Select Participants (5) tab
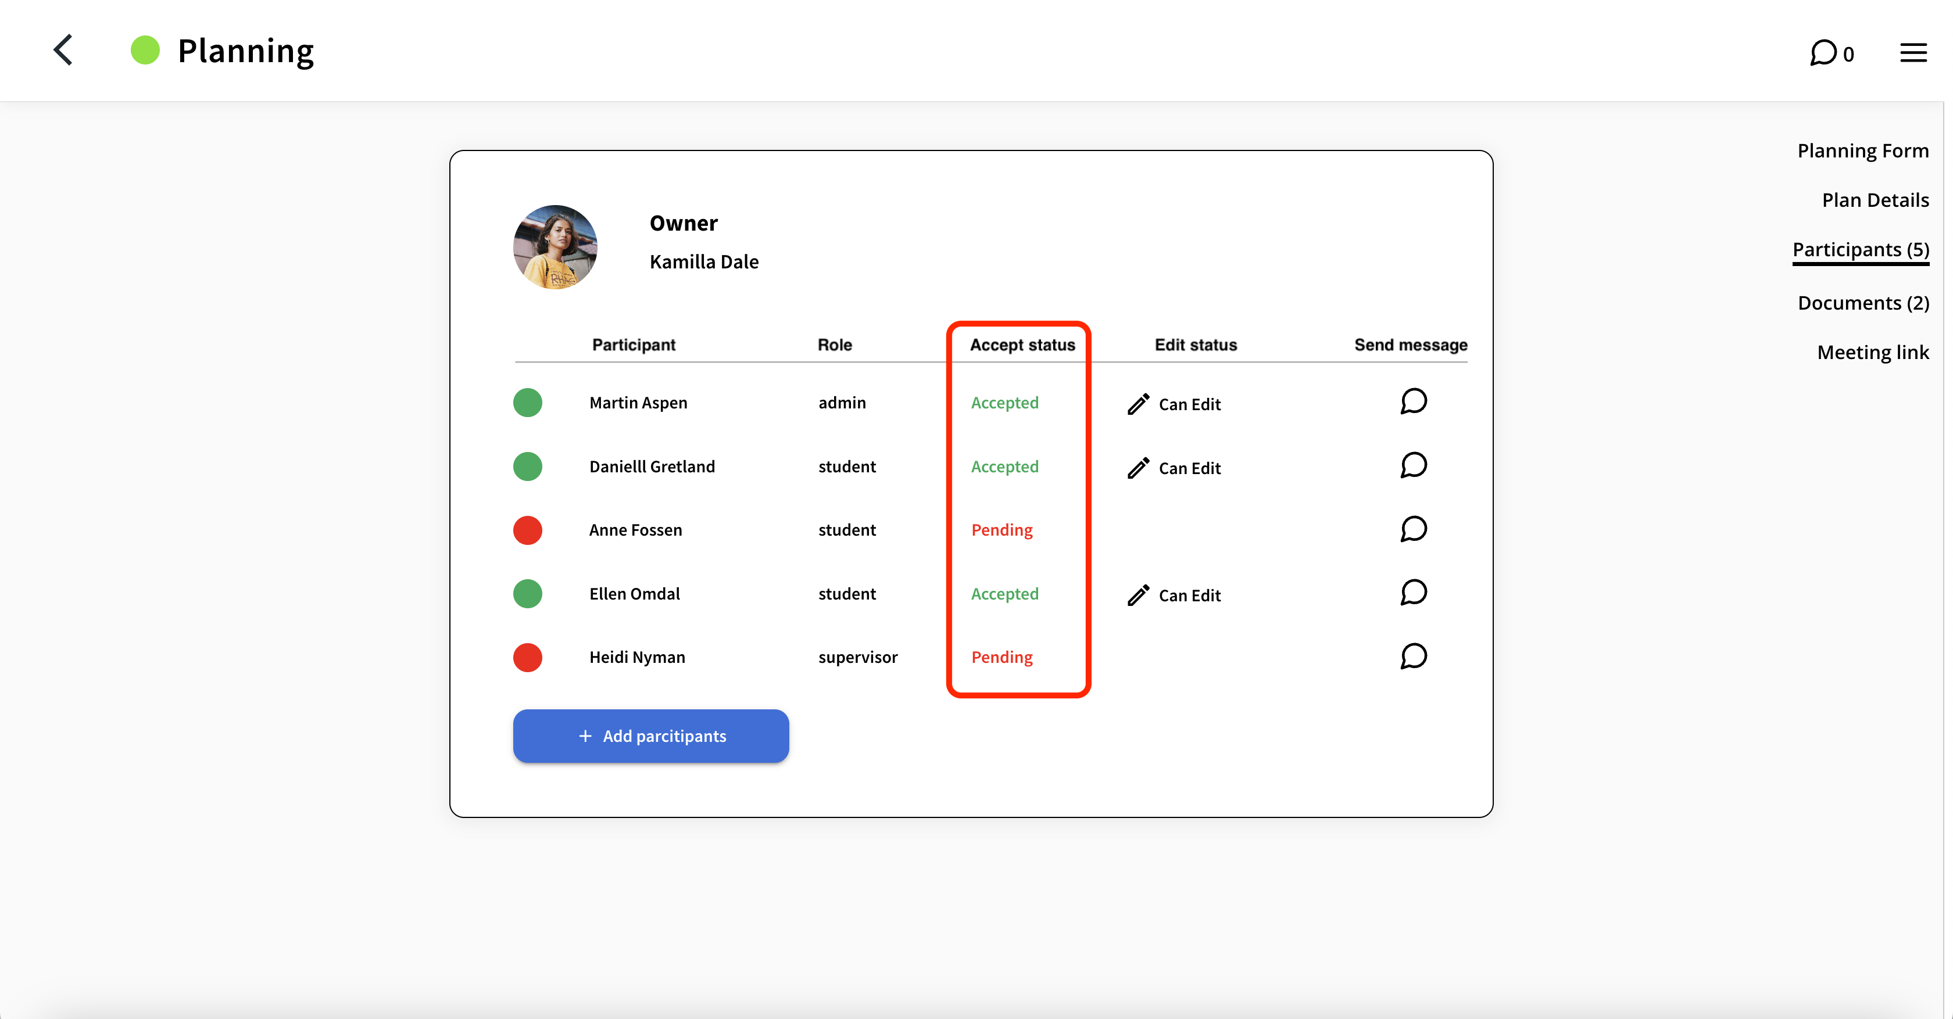Viewport: 1953px width, 1019px height. (1860, 250)
